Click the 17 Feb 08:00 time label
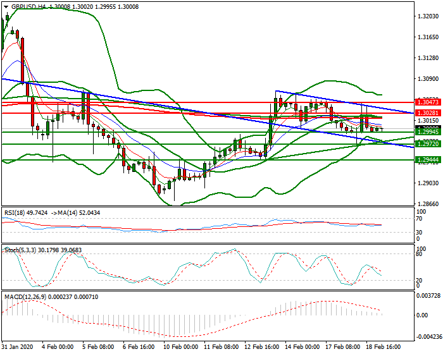443x354 pixels. [343, 346]
